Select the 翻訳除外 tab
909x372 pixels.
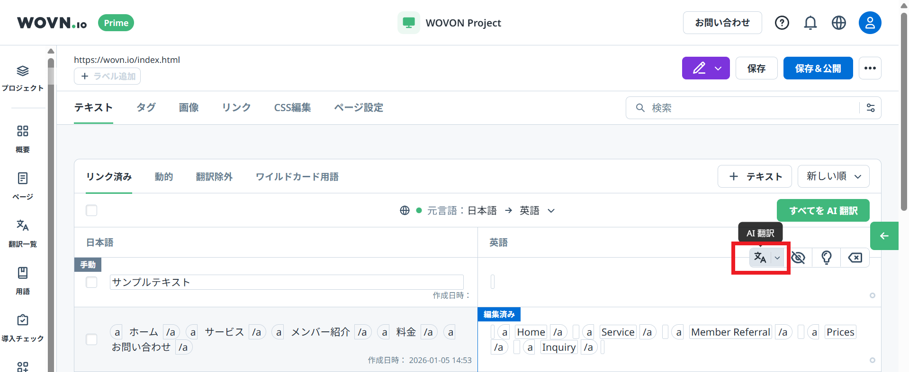coord(214,177)
